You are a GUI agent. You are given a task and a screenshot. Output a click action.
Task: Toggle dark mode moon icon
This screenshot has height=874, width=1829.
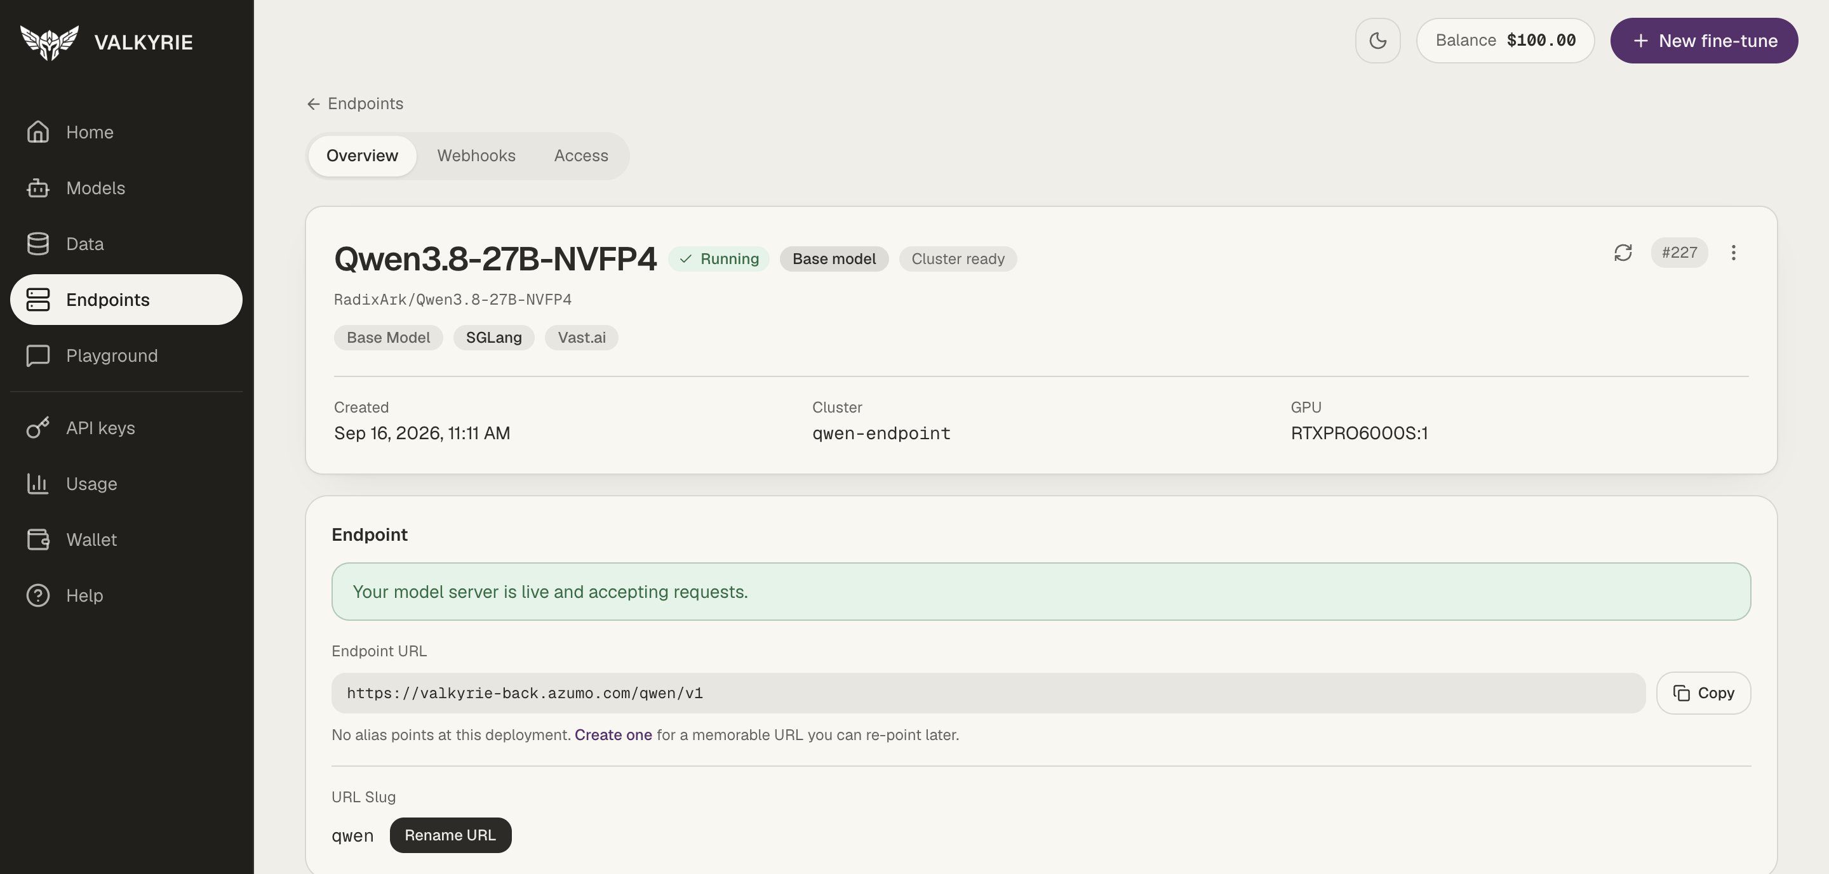[1377, 41]
